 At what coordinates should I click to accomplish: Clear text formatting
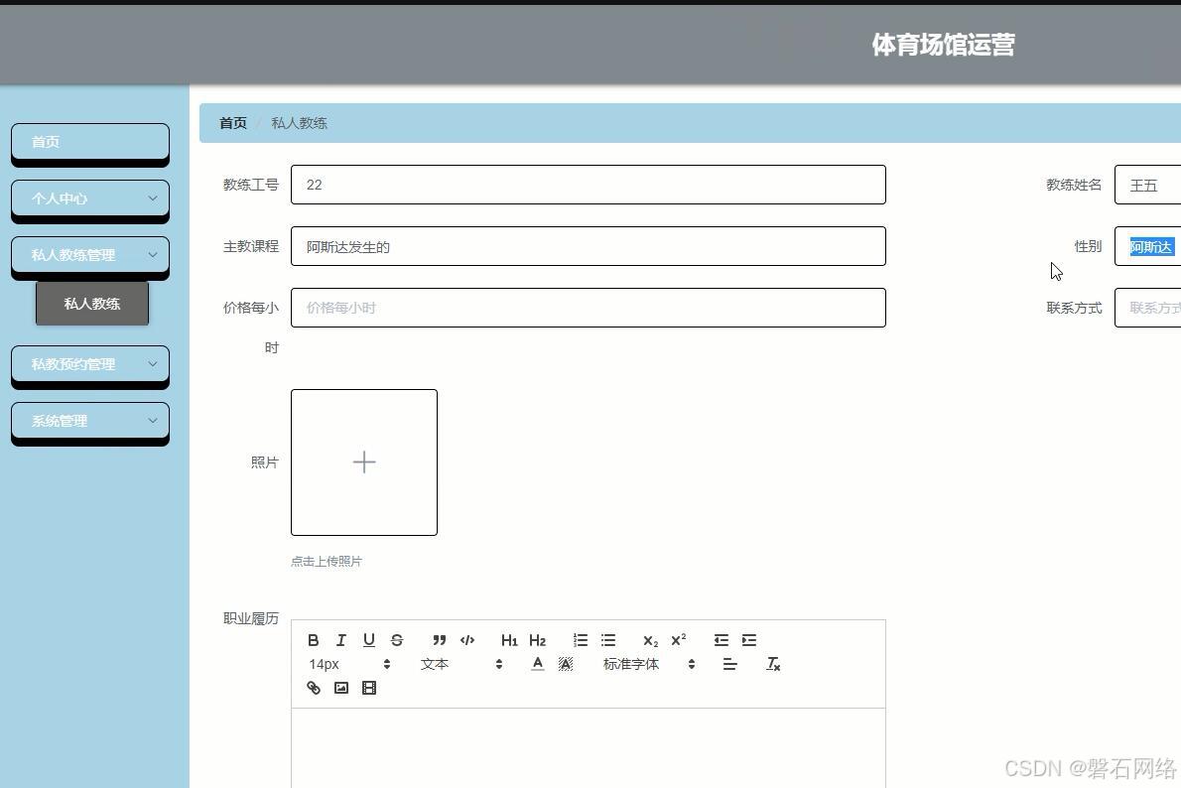773,664
